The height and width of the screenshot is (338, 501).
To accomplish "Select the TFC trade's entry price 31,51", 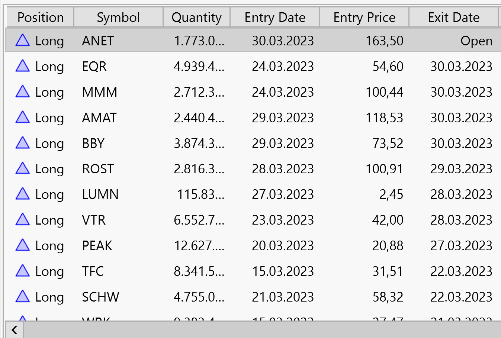I will 388,271.
